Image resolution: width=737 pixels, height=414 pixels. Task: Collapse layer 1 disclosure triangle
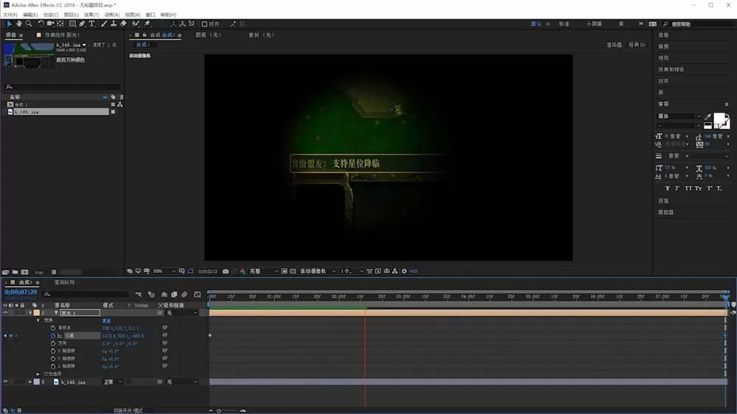click(x=30, y=313)
